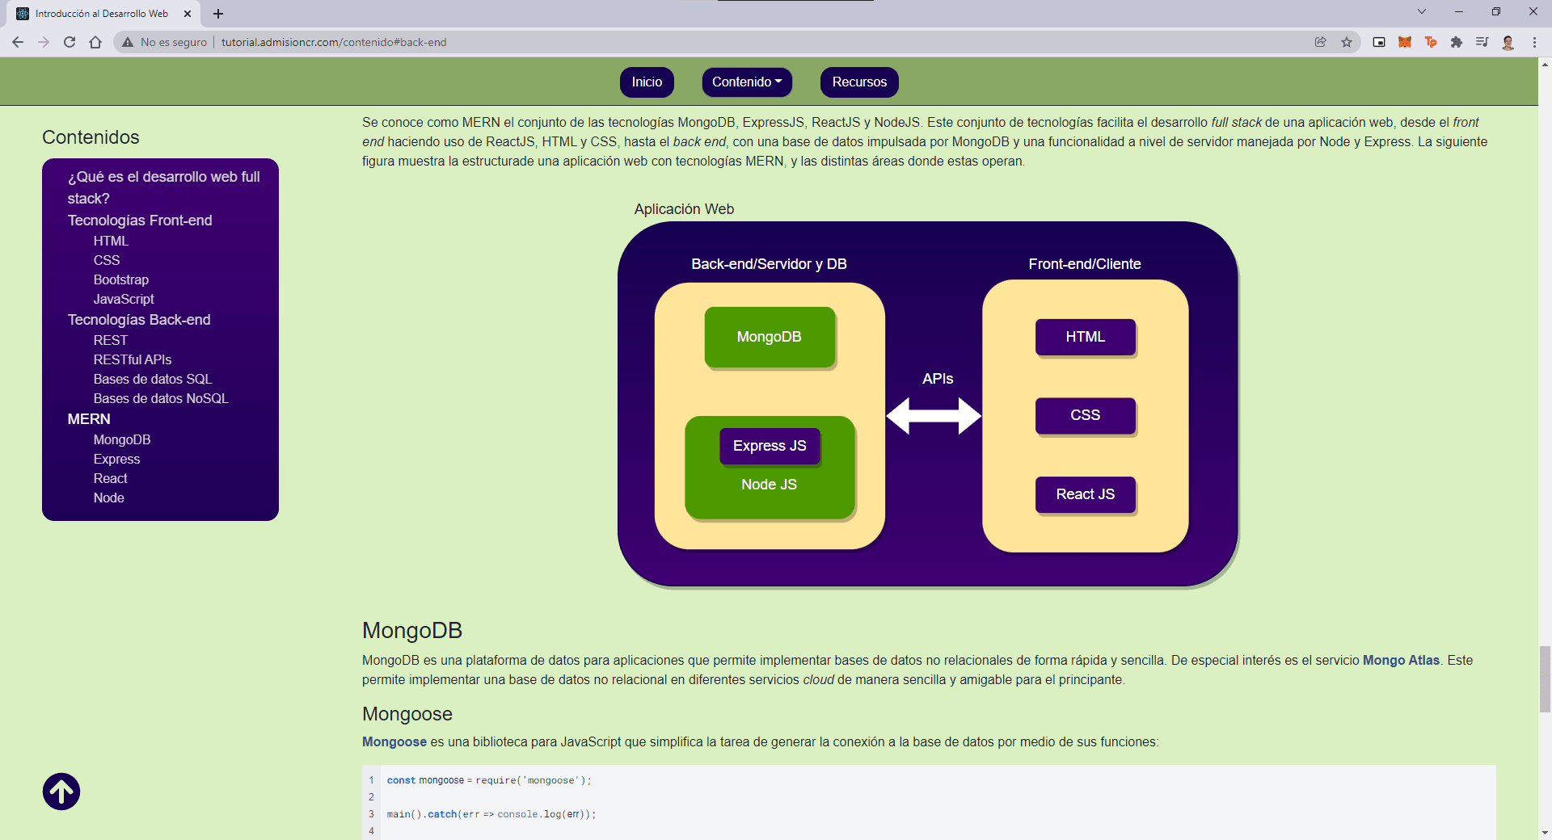Click the scrollbar down arrow
Image resolution: width=1552 pixels, height=840 pixels.
(1545, 832)
